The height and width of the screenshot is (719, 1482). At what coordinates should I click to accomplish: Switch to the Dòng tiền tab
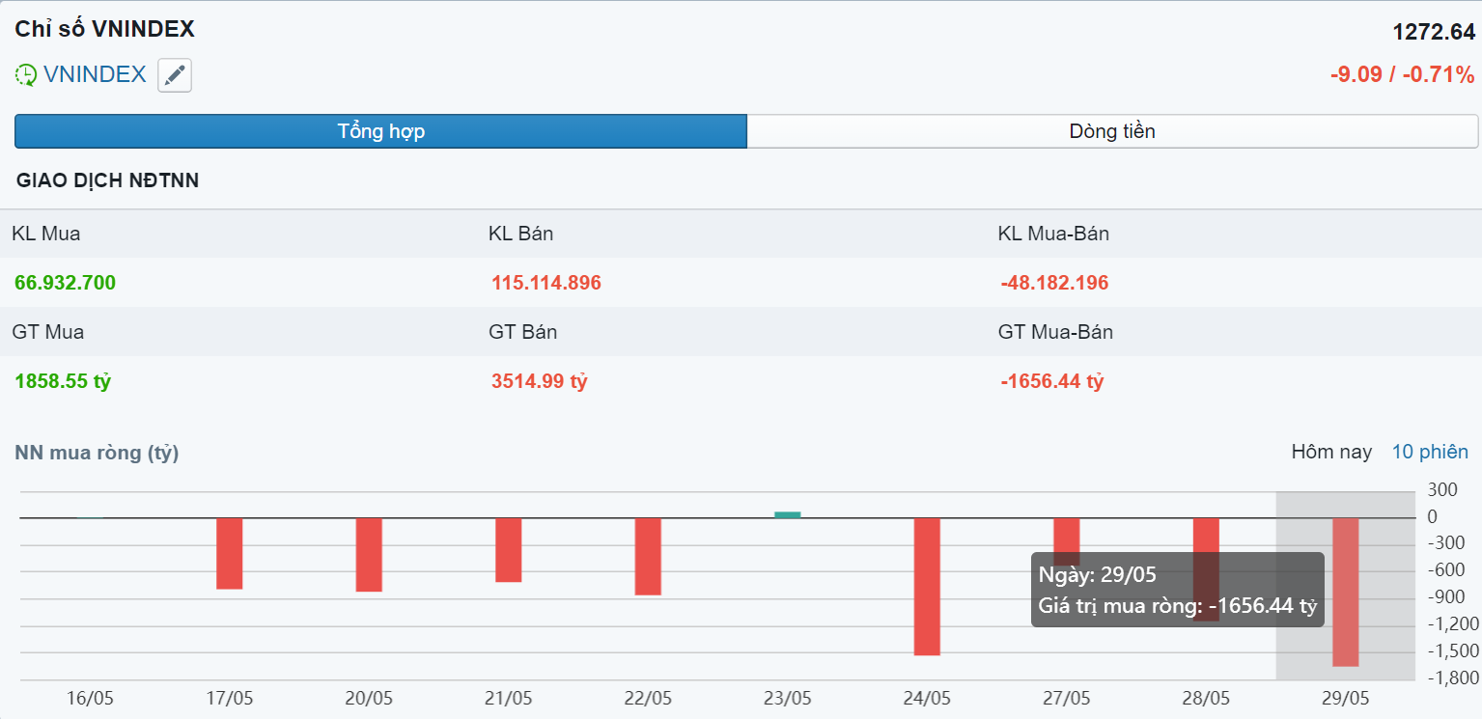1112,131
